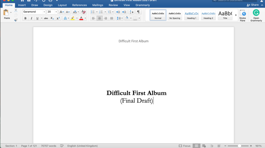Center the text alignment

pyautogui.click(x=99, y=18)
